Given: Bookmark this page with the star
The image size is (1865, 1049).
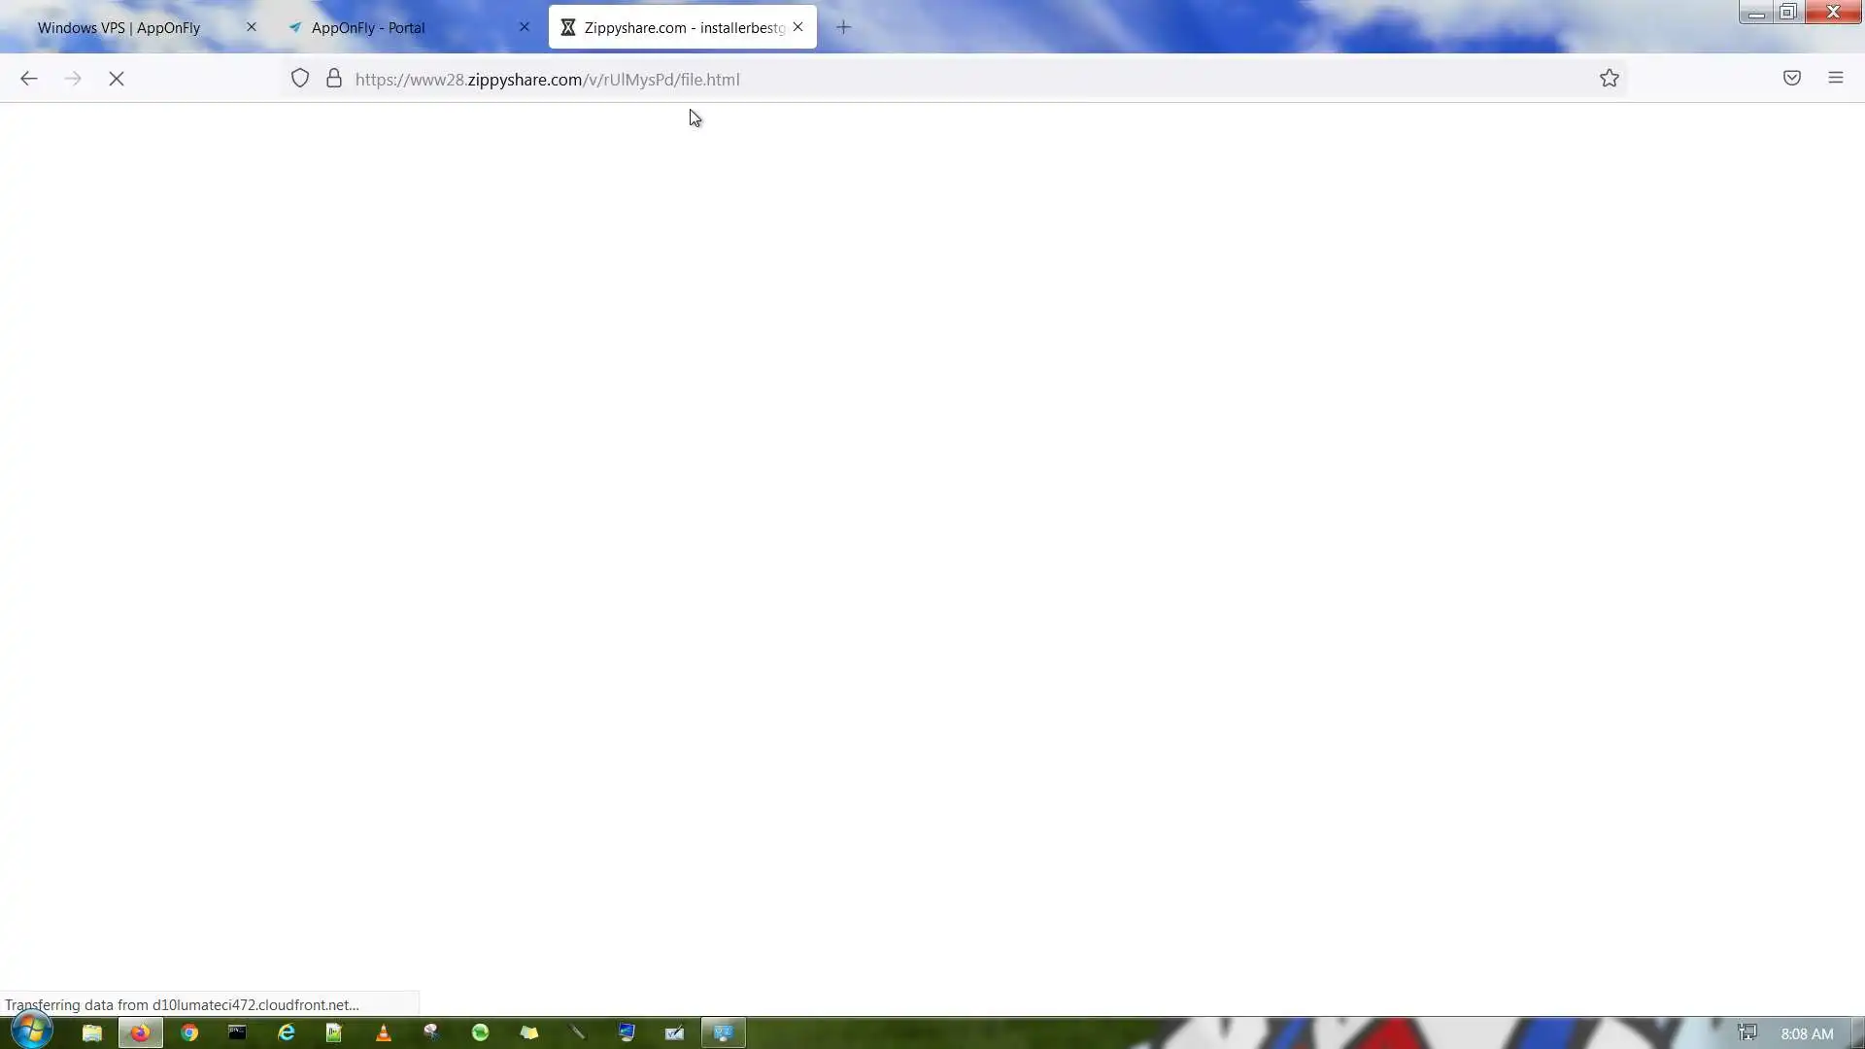Looking at the screenshot, I should point(1609,79).
